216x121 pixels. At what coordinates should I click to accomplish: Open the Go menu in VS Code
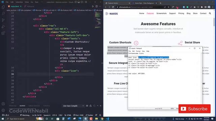click(32, 2)
